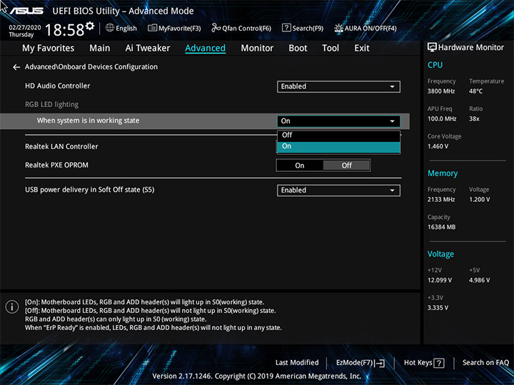Click the CPU section heading

coord(435,65)
